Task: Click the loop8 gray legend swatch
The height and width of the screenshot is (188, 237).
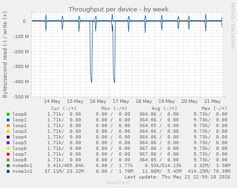Action: pos(8,160)
